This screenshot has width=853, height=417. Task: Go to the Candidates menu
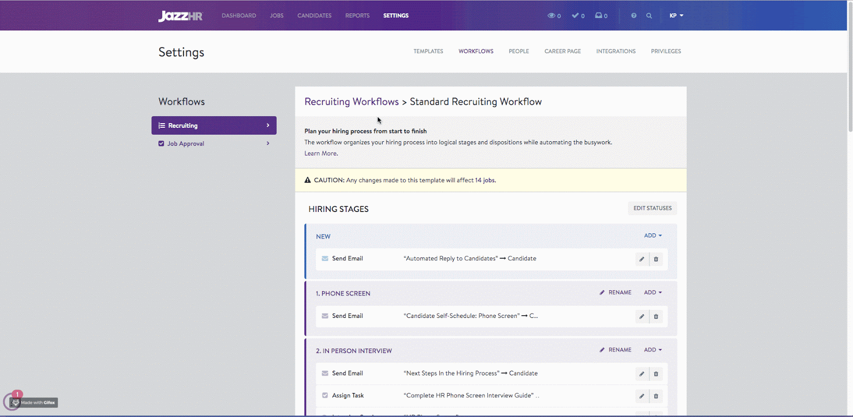(315, 15)
